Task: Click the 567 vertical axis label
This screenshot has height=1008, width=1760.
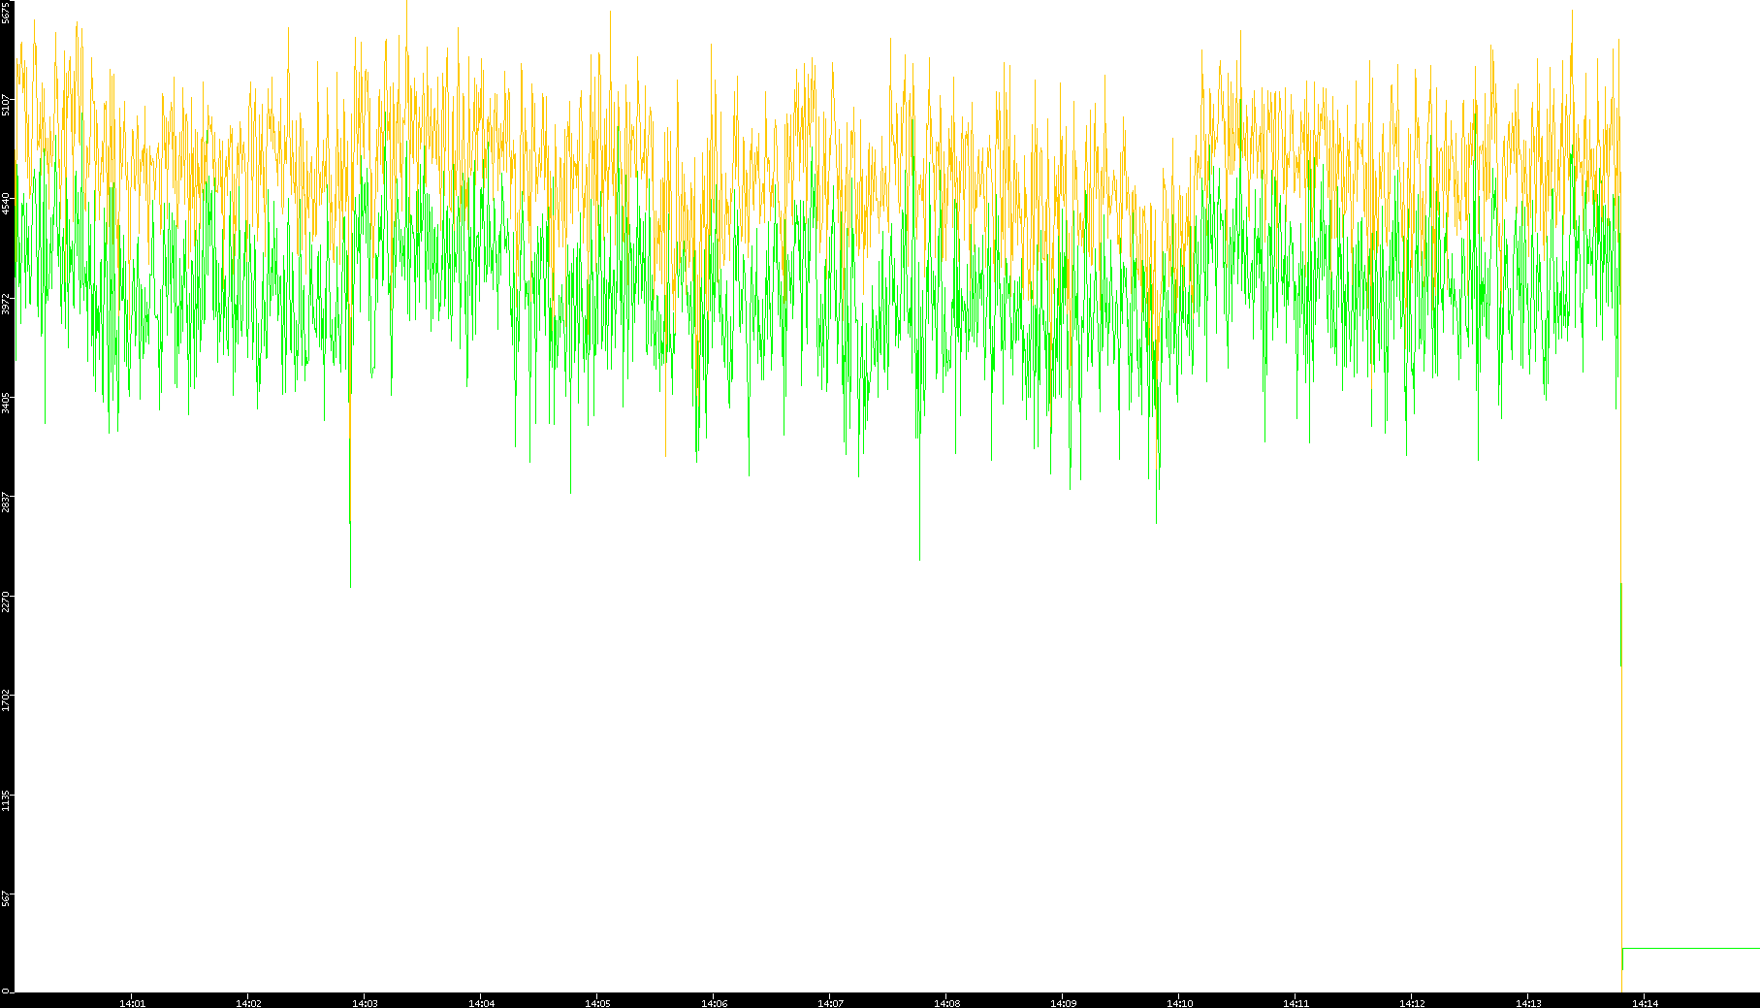Action: [6, 899]
